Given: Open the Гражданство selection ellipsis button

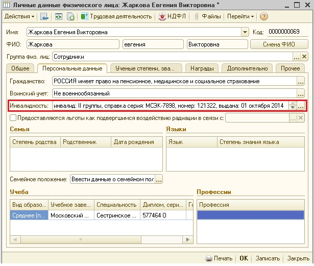Looking at the screenshot, I should click(x=301, y=81).
